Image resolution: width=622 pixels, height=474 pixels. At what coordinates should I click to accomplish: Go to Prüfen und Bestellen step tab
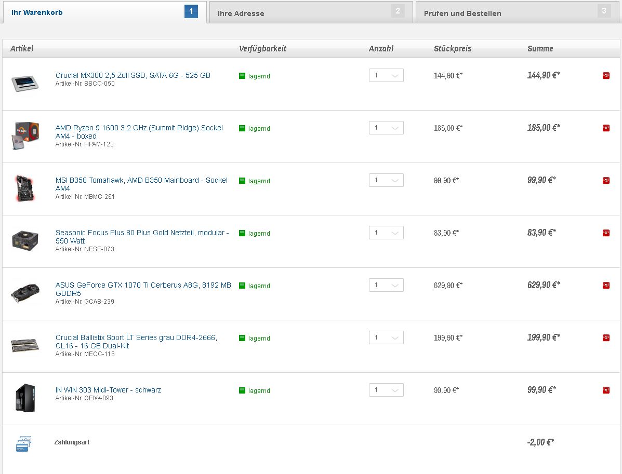pos(517,12)
